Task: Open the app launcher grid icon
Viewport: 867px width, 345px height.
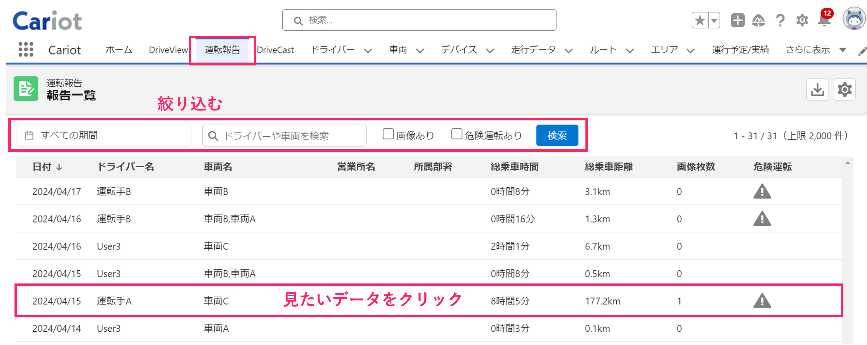Action: pos(26,50)
